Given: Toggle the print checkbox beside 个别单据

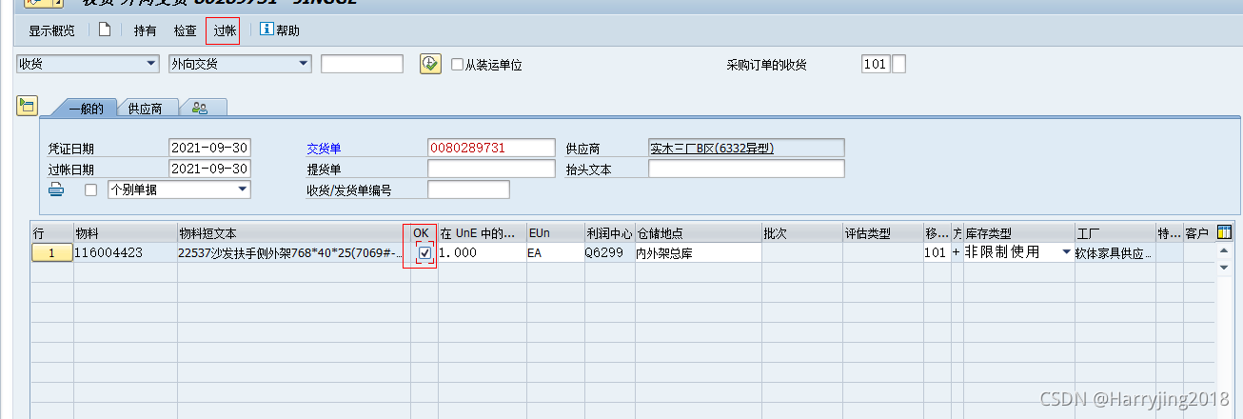Looking at the screenshot, I should click(x=90, y=190).
